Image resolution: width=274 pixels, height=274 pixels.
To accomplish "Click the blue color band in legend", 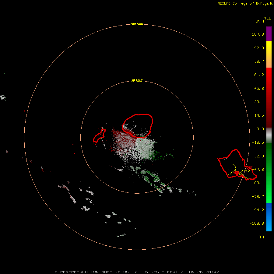I will tap(269, 217).
